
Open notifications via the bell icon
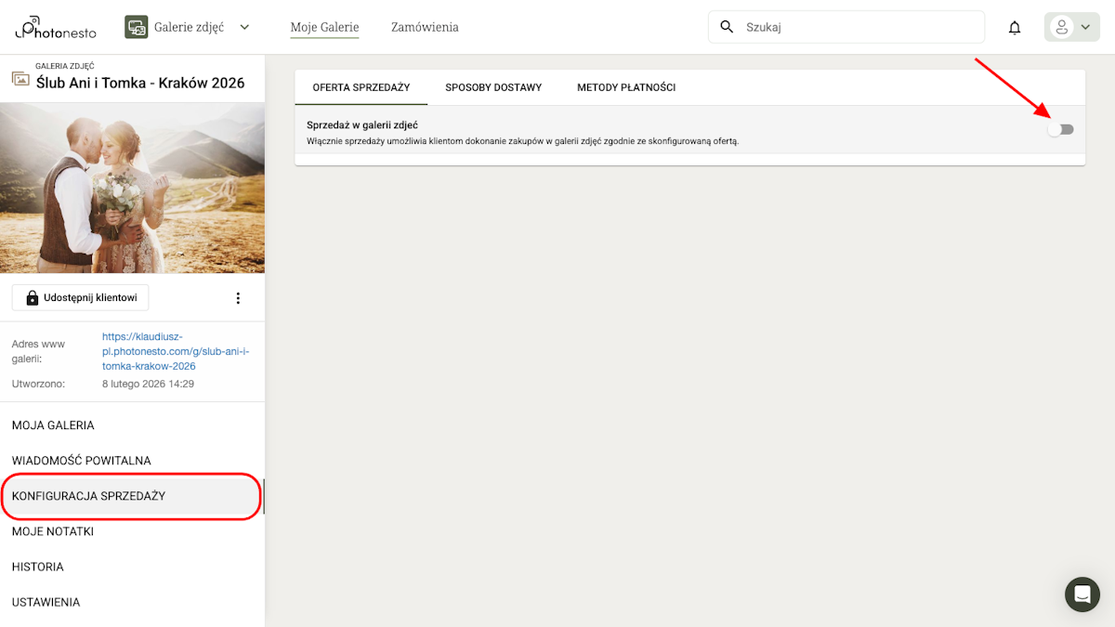pyautogui.click(x=1014, y=27)
